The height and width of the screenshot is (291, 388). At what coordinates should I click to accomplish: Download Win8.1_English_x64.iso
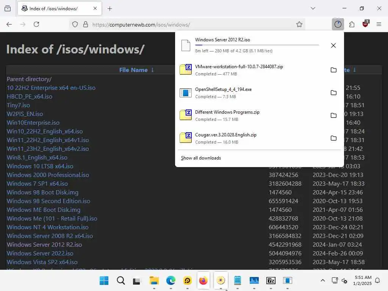pos(37,157)
